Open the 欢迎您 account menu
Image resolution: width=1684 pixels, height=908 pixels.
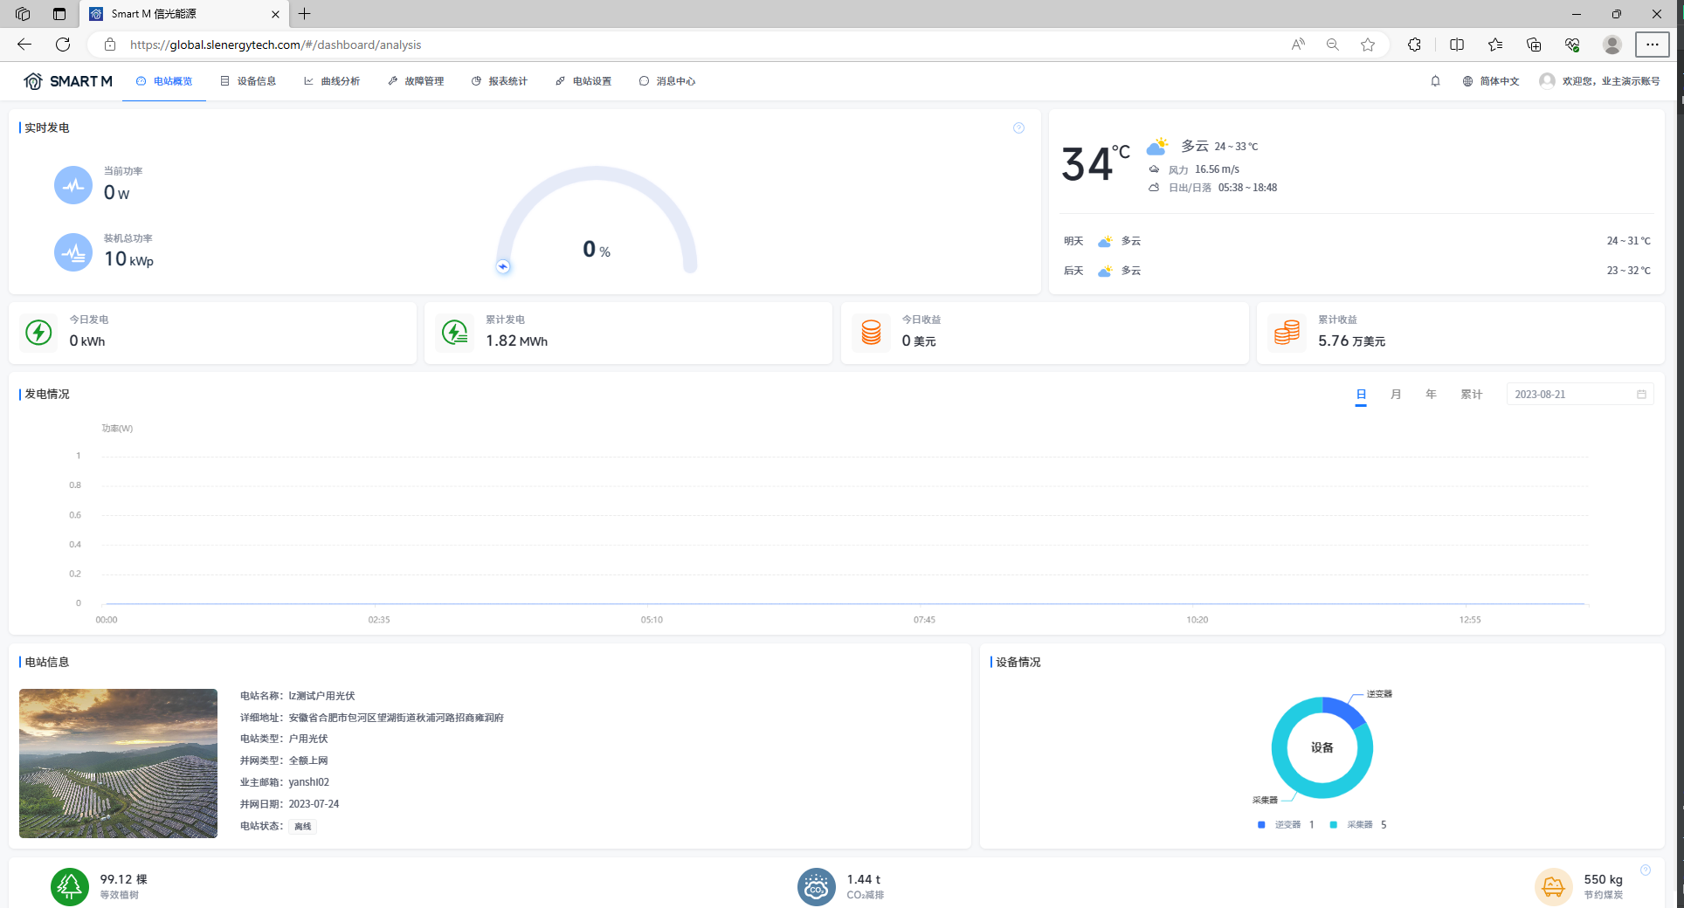click(x=1610, y=81)
